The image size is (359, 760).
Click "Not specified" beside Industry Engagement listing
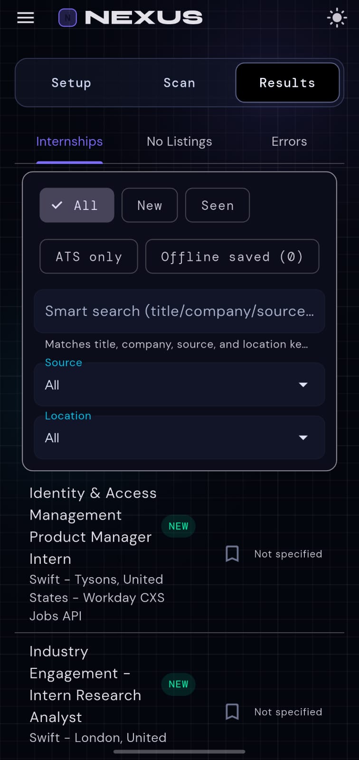pyautogui.click(x=288, y=712)
